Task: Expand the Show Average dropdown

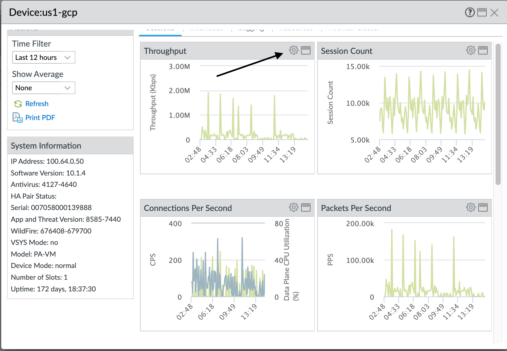Action: (43, 88)
